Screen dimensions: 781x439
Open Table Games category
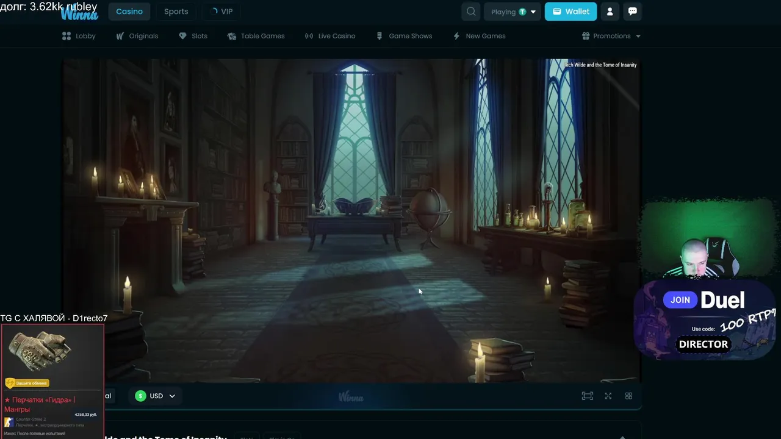tap(256, 36)
